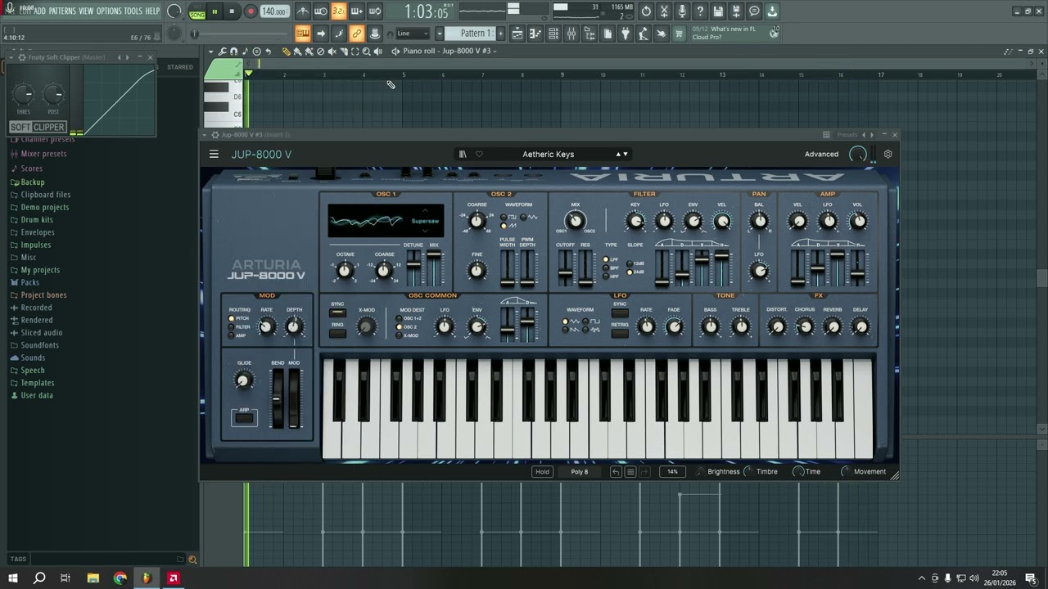Viewport: 1048px width, 589px height.
Task: Open the piano roll options menu arrow
Action: 211,52
